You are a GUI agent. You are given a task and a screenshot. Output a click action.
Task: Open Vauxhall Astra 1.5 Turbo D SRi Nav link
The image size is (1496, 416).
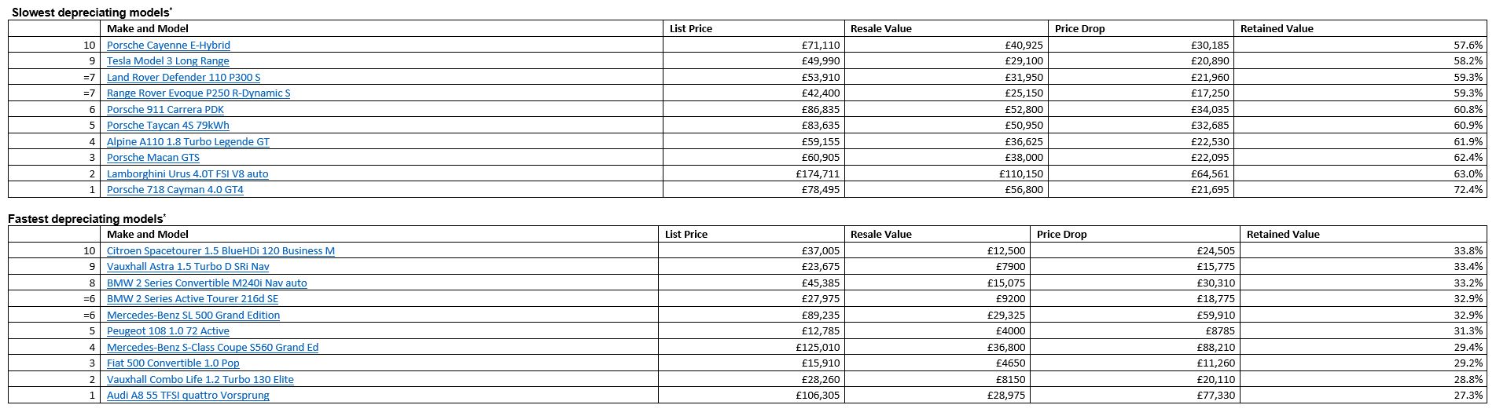point(188,267)
